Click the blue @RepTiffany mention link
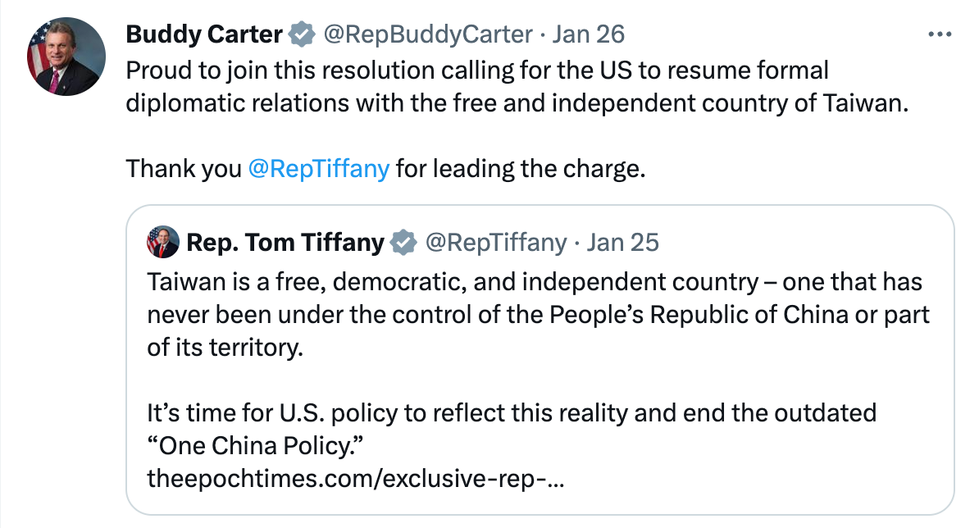This screenshot has width=979, height=528. [x=318, y=169]
